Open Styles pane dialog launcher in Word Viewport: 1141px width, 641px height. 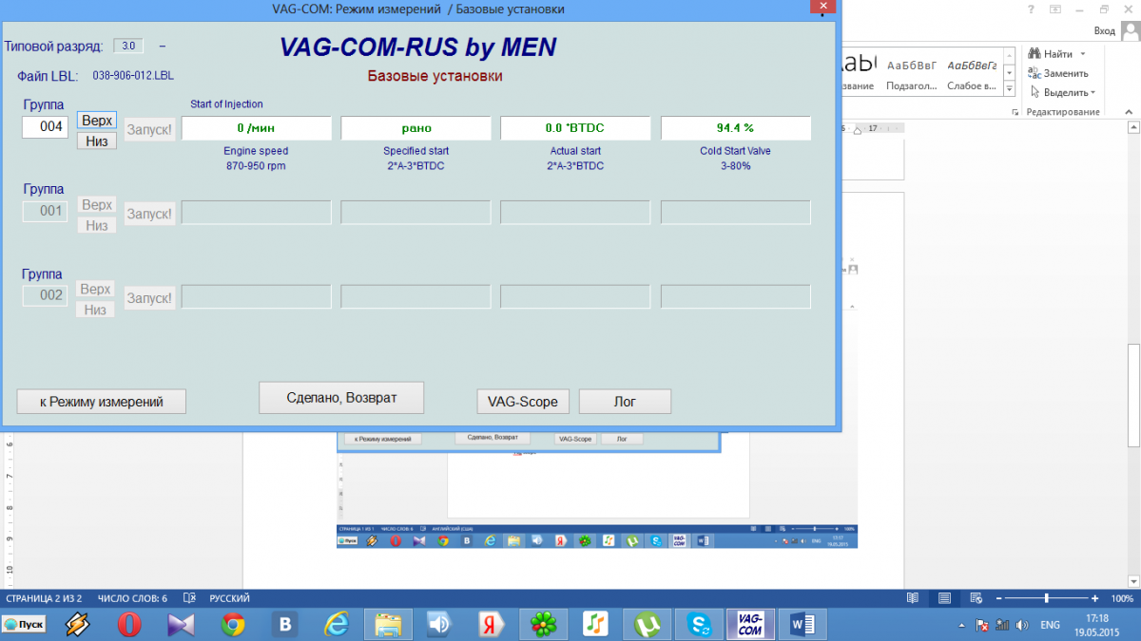pyautogui.click(x=1015, y=112)
